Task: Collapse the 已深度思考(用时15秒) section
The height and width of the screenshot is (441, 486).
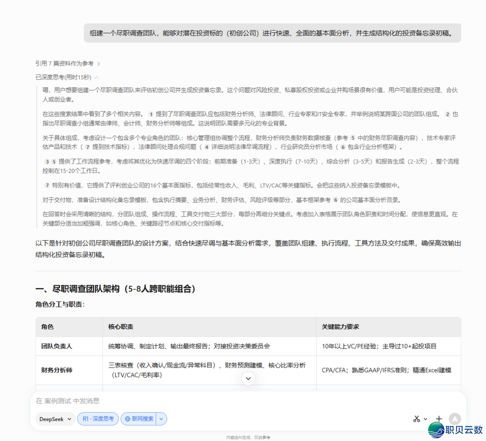Action: [x=67, y=77]
